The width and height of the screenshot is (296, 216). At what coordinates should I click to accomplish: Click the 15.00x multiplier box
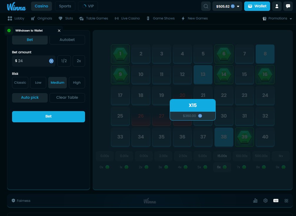(222, 156)
